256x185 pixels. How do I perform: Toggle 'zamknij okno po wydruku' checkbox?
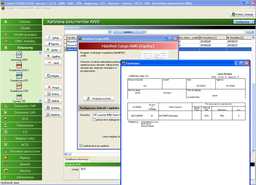pyautogui.click(x=81, y=146)
